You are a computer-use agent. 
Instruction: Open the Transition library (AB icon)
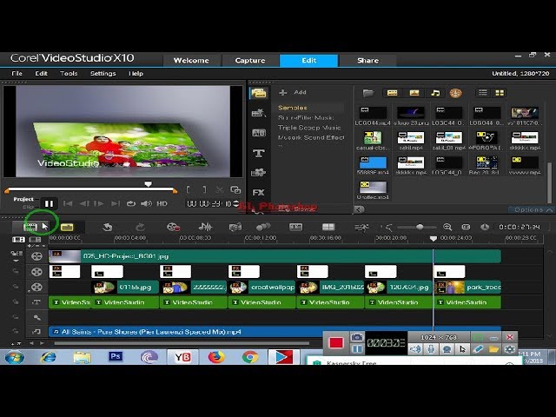[x=259, y=133]
